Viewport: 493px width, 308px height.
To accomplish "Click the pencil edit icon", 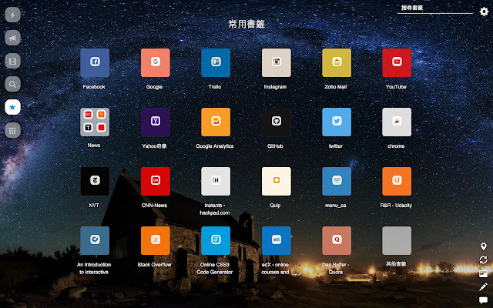I will pos(483,286).
